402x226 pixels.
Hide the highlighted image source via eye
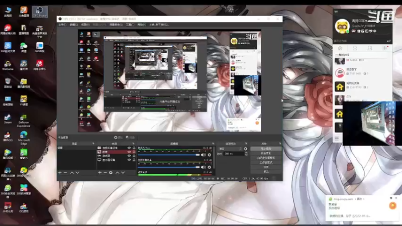pos(129,152)
